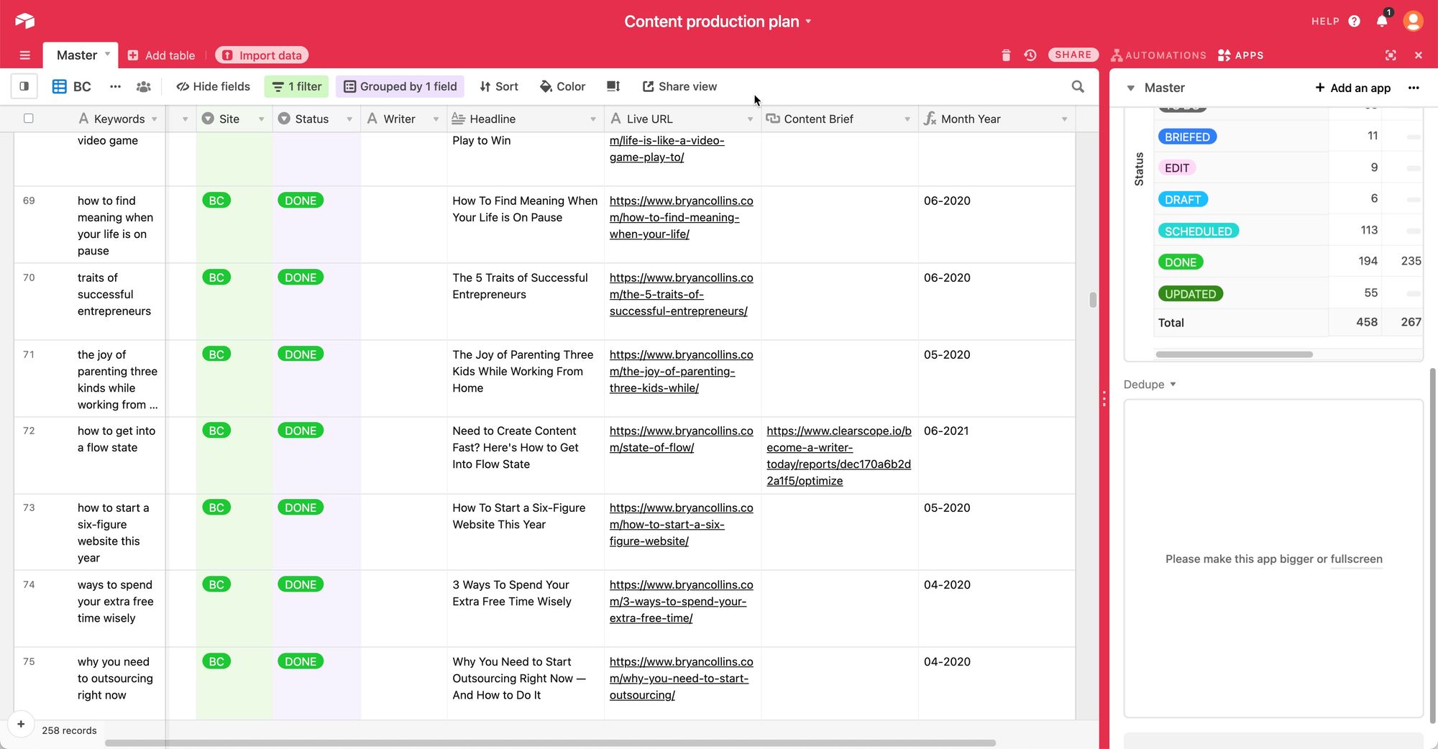Open the state-of-flow live URL link
The height and width of the screenshot is (749, 1438).
pos(681,439)
